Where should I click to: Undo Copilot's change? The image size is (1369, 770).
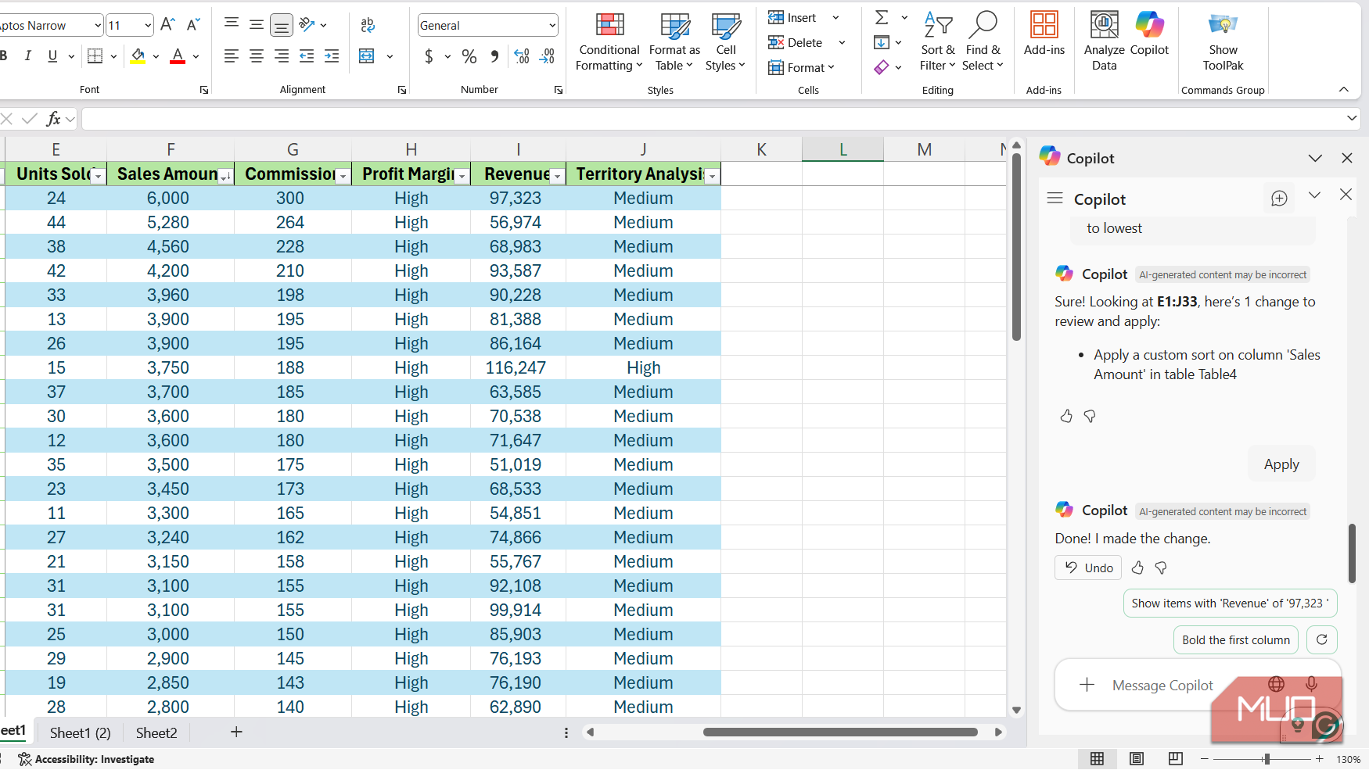click(1088, 568)
